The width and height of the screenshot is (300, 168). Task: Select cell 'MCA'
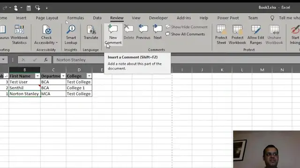[53, 94]
